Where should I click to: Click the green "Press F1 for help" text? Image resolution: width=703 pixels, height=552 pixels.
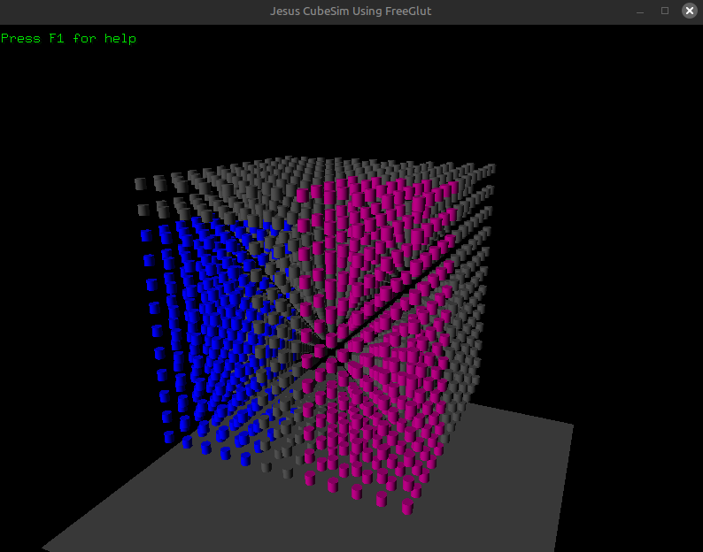pyautogui.click(x=69, y=39)
